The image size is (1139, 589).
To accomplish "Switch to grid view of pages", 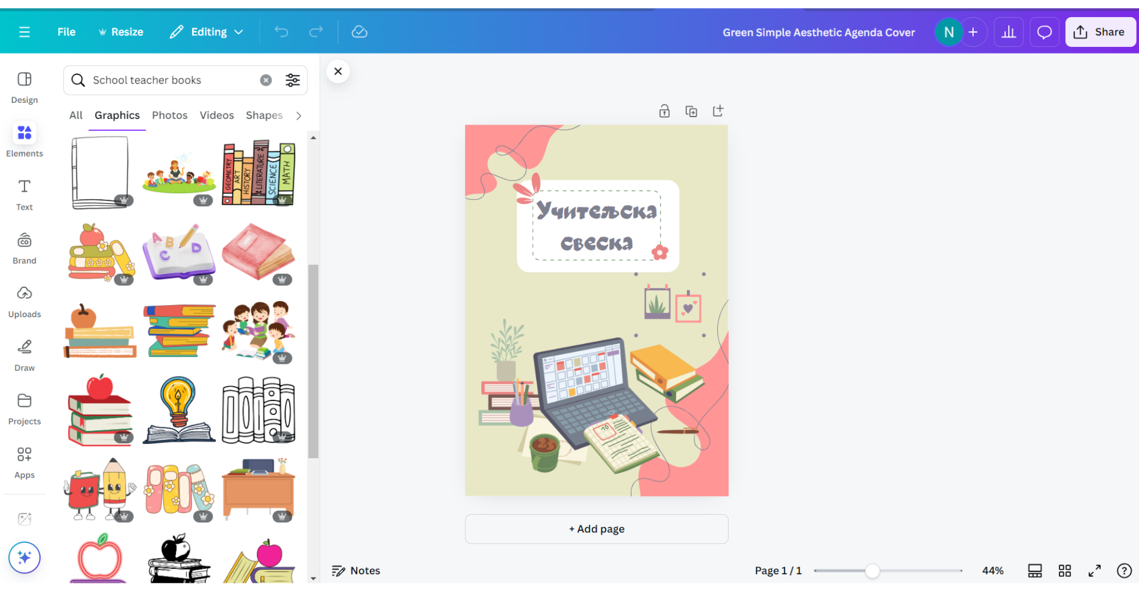I will point(1065,570).
